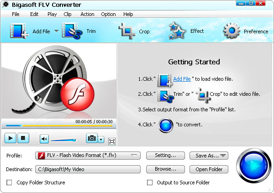Image resolution: width=274 pixels, height=193 pixels.
Task: Click the Crop icon in Getting Started step 2
Action: coord(203,95)
